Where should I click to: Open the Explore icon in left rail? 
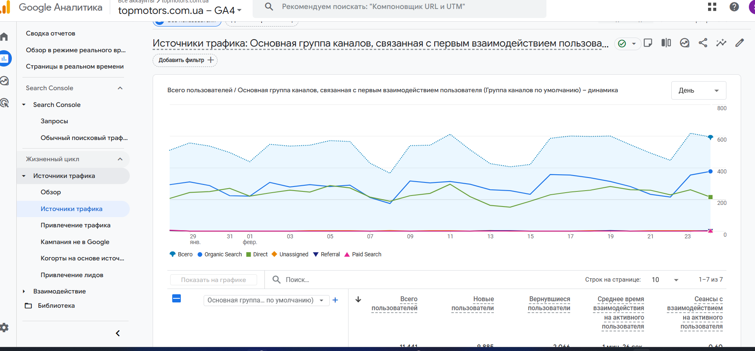click(4, 81)
